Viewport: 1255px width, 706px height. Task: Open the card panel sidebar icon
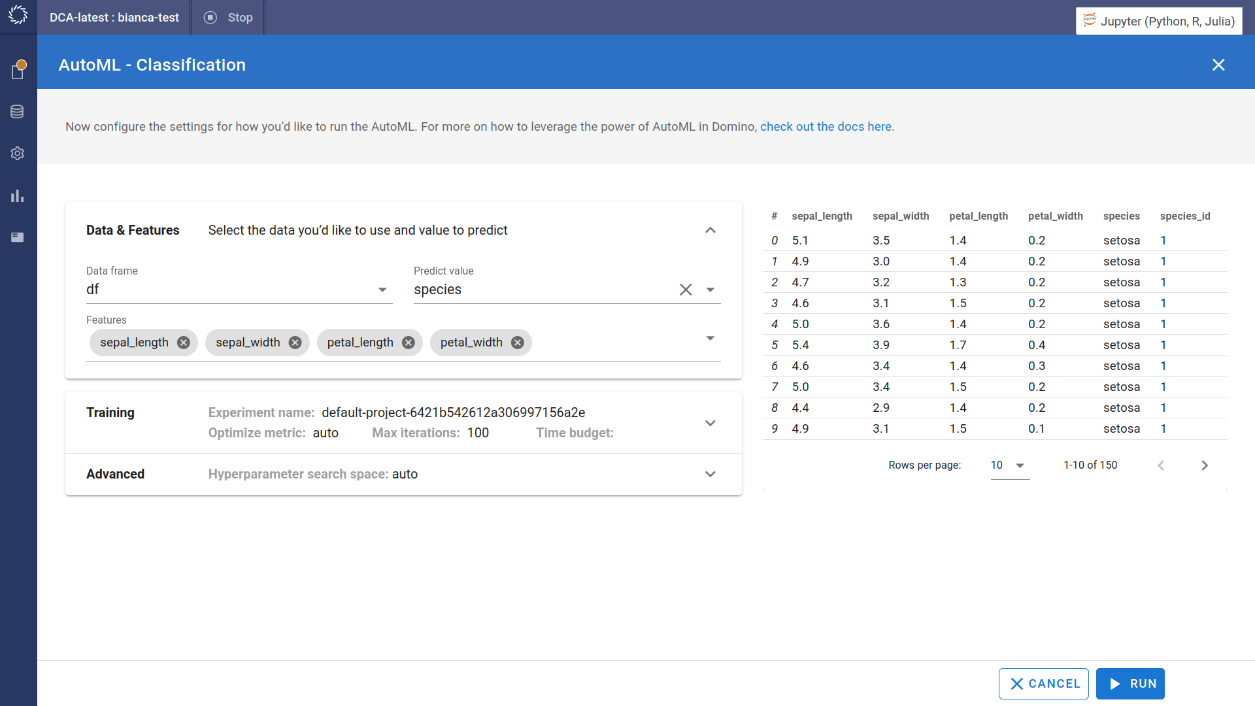coord(18,237)
